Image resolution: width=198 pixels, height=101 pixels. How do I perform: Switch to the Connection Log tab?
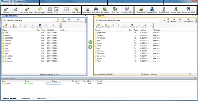(41, 99)
